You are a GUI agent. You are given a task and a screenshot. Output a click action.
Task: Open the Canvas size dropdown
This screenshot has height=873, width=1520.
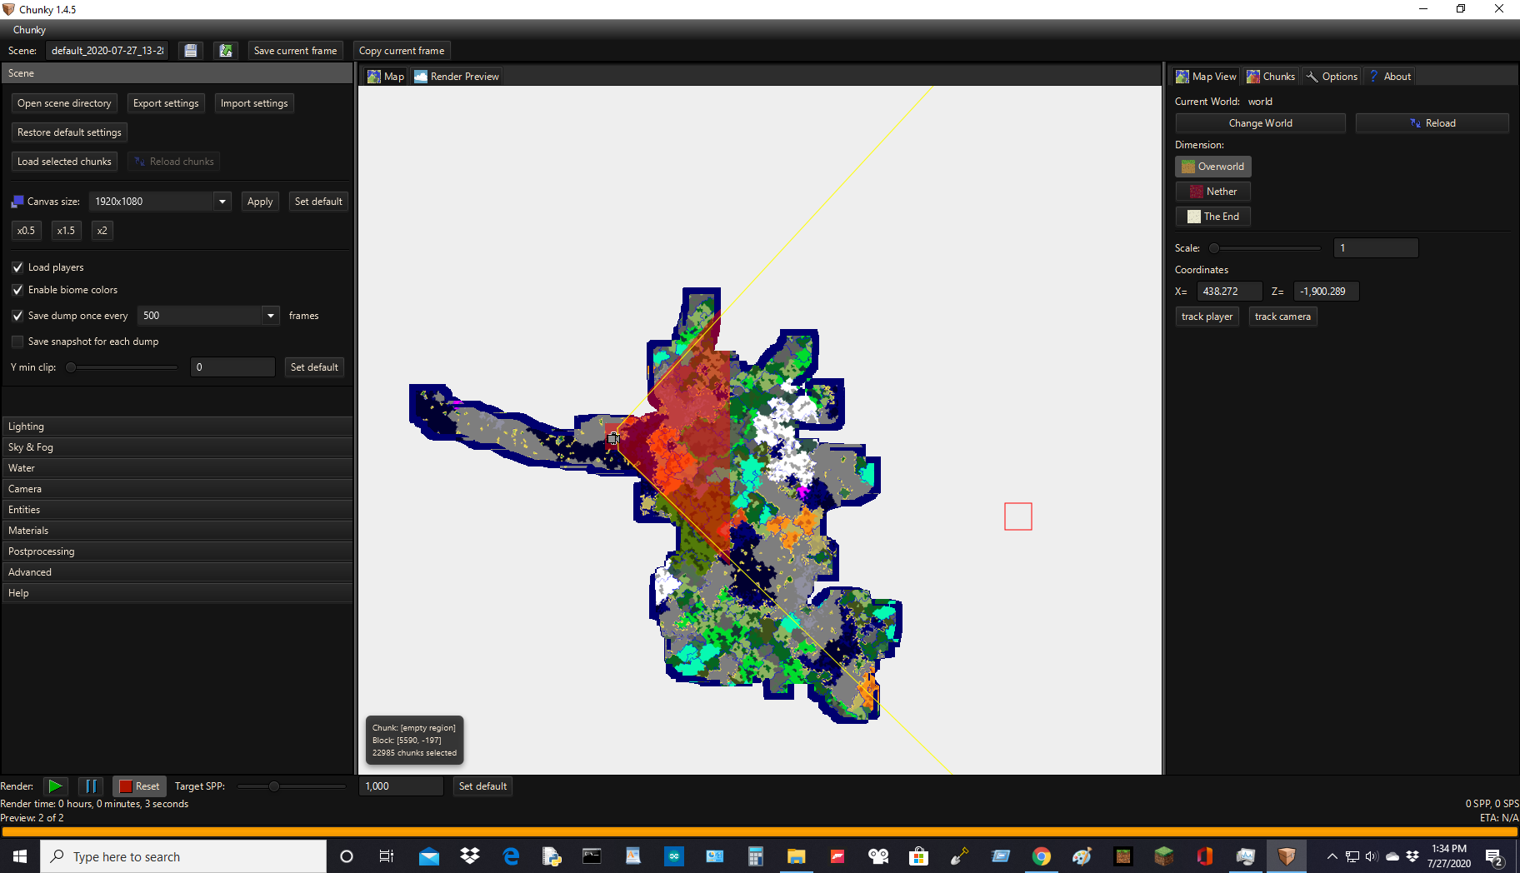(x=221, y=201)
